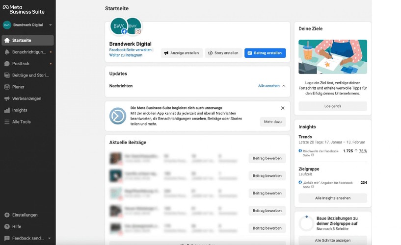Click the Brandwerk Digital avatar in the sidebar
The height and width of the screenshot is (245, 401).
tap(7, 25)
